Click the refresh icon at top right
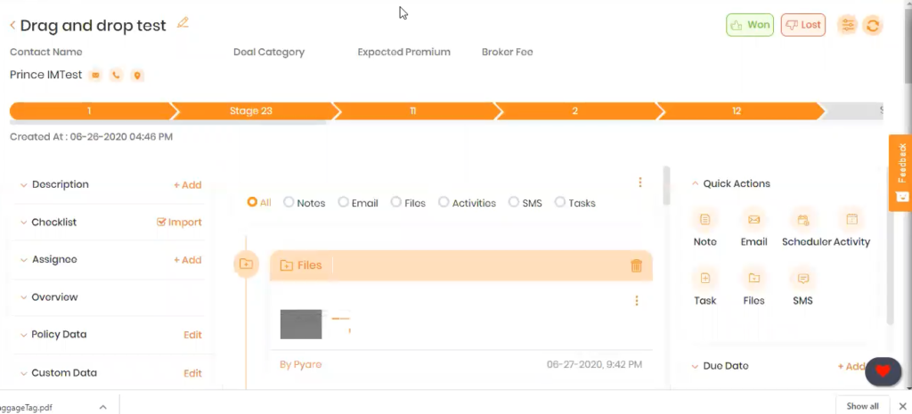912x414 pixels. point(872,25)
